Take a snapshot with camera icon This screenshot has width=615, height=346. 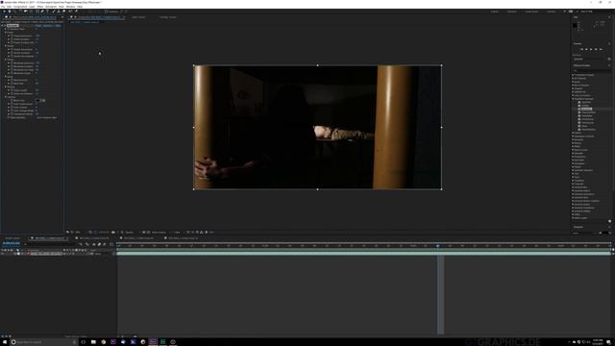[x=113, y=233]
